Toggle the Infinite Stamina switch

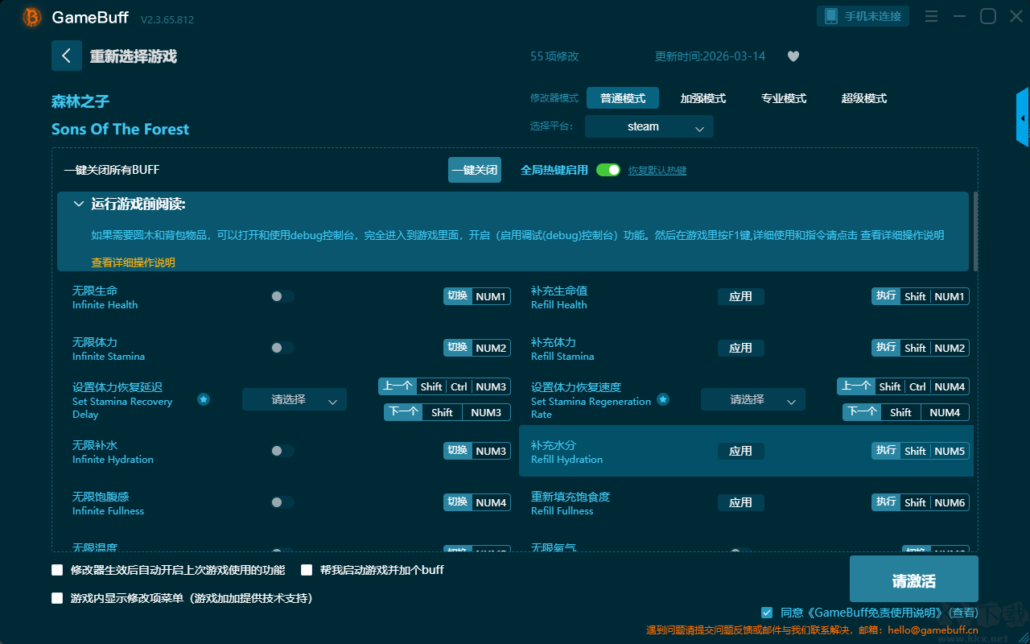(282, 348)
